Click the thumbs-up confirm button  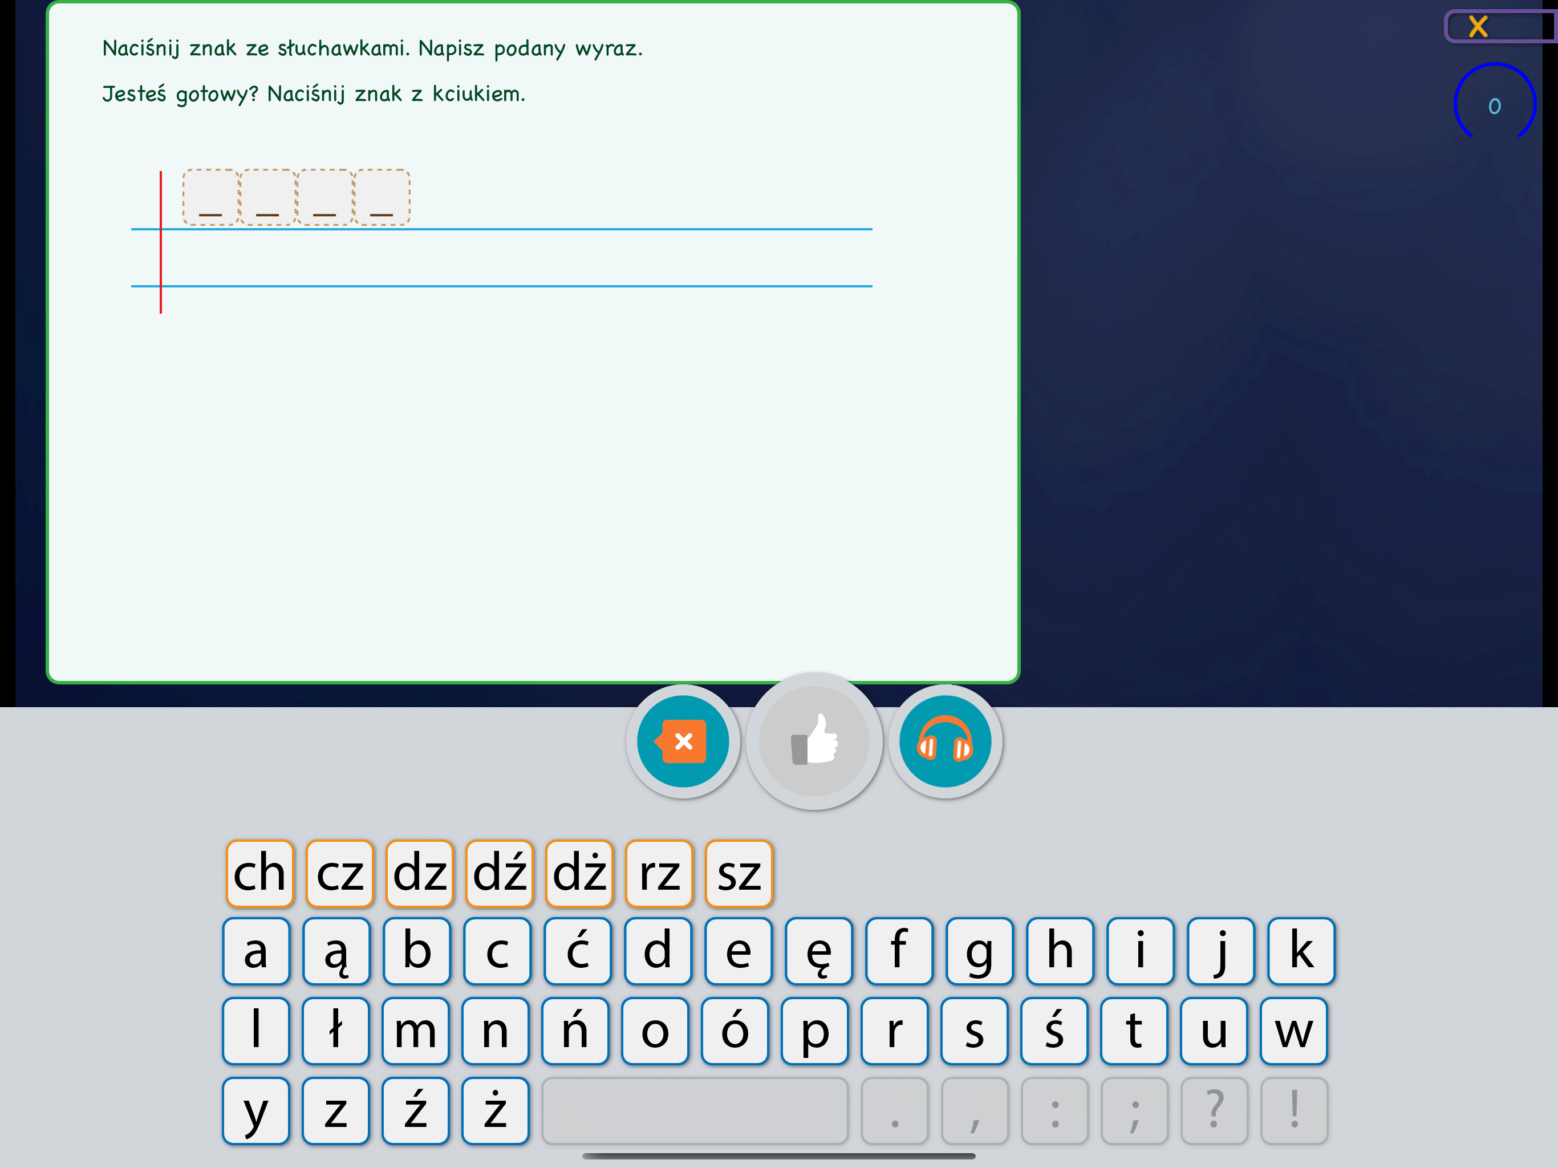pos(814,741)
